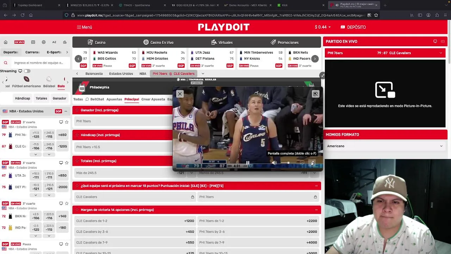Image resolution: width=451 pixels, height=254 pixels.
Task: Open the EN VIVO live filter icon
Action: (19, 42)
